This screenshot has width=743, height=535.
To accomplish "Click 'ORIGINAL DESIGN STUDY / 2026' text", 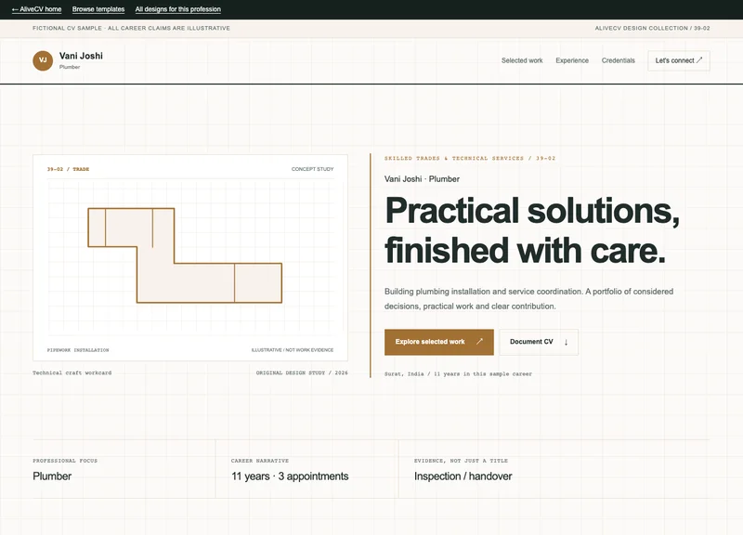I will (302, 372).
